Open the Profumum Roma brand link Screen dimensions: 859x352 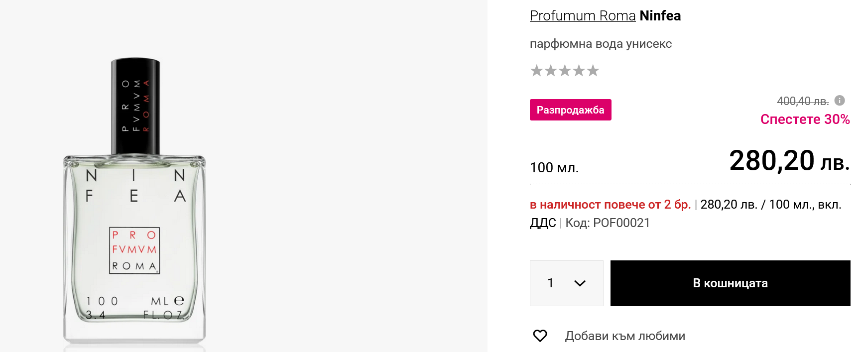(x=582, y=16)
